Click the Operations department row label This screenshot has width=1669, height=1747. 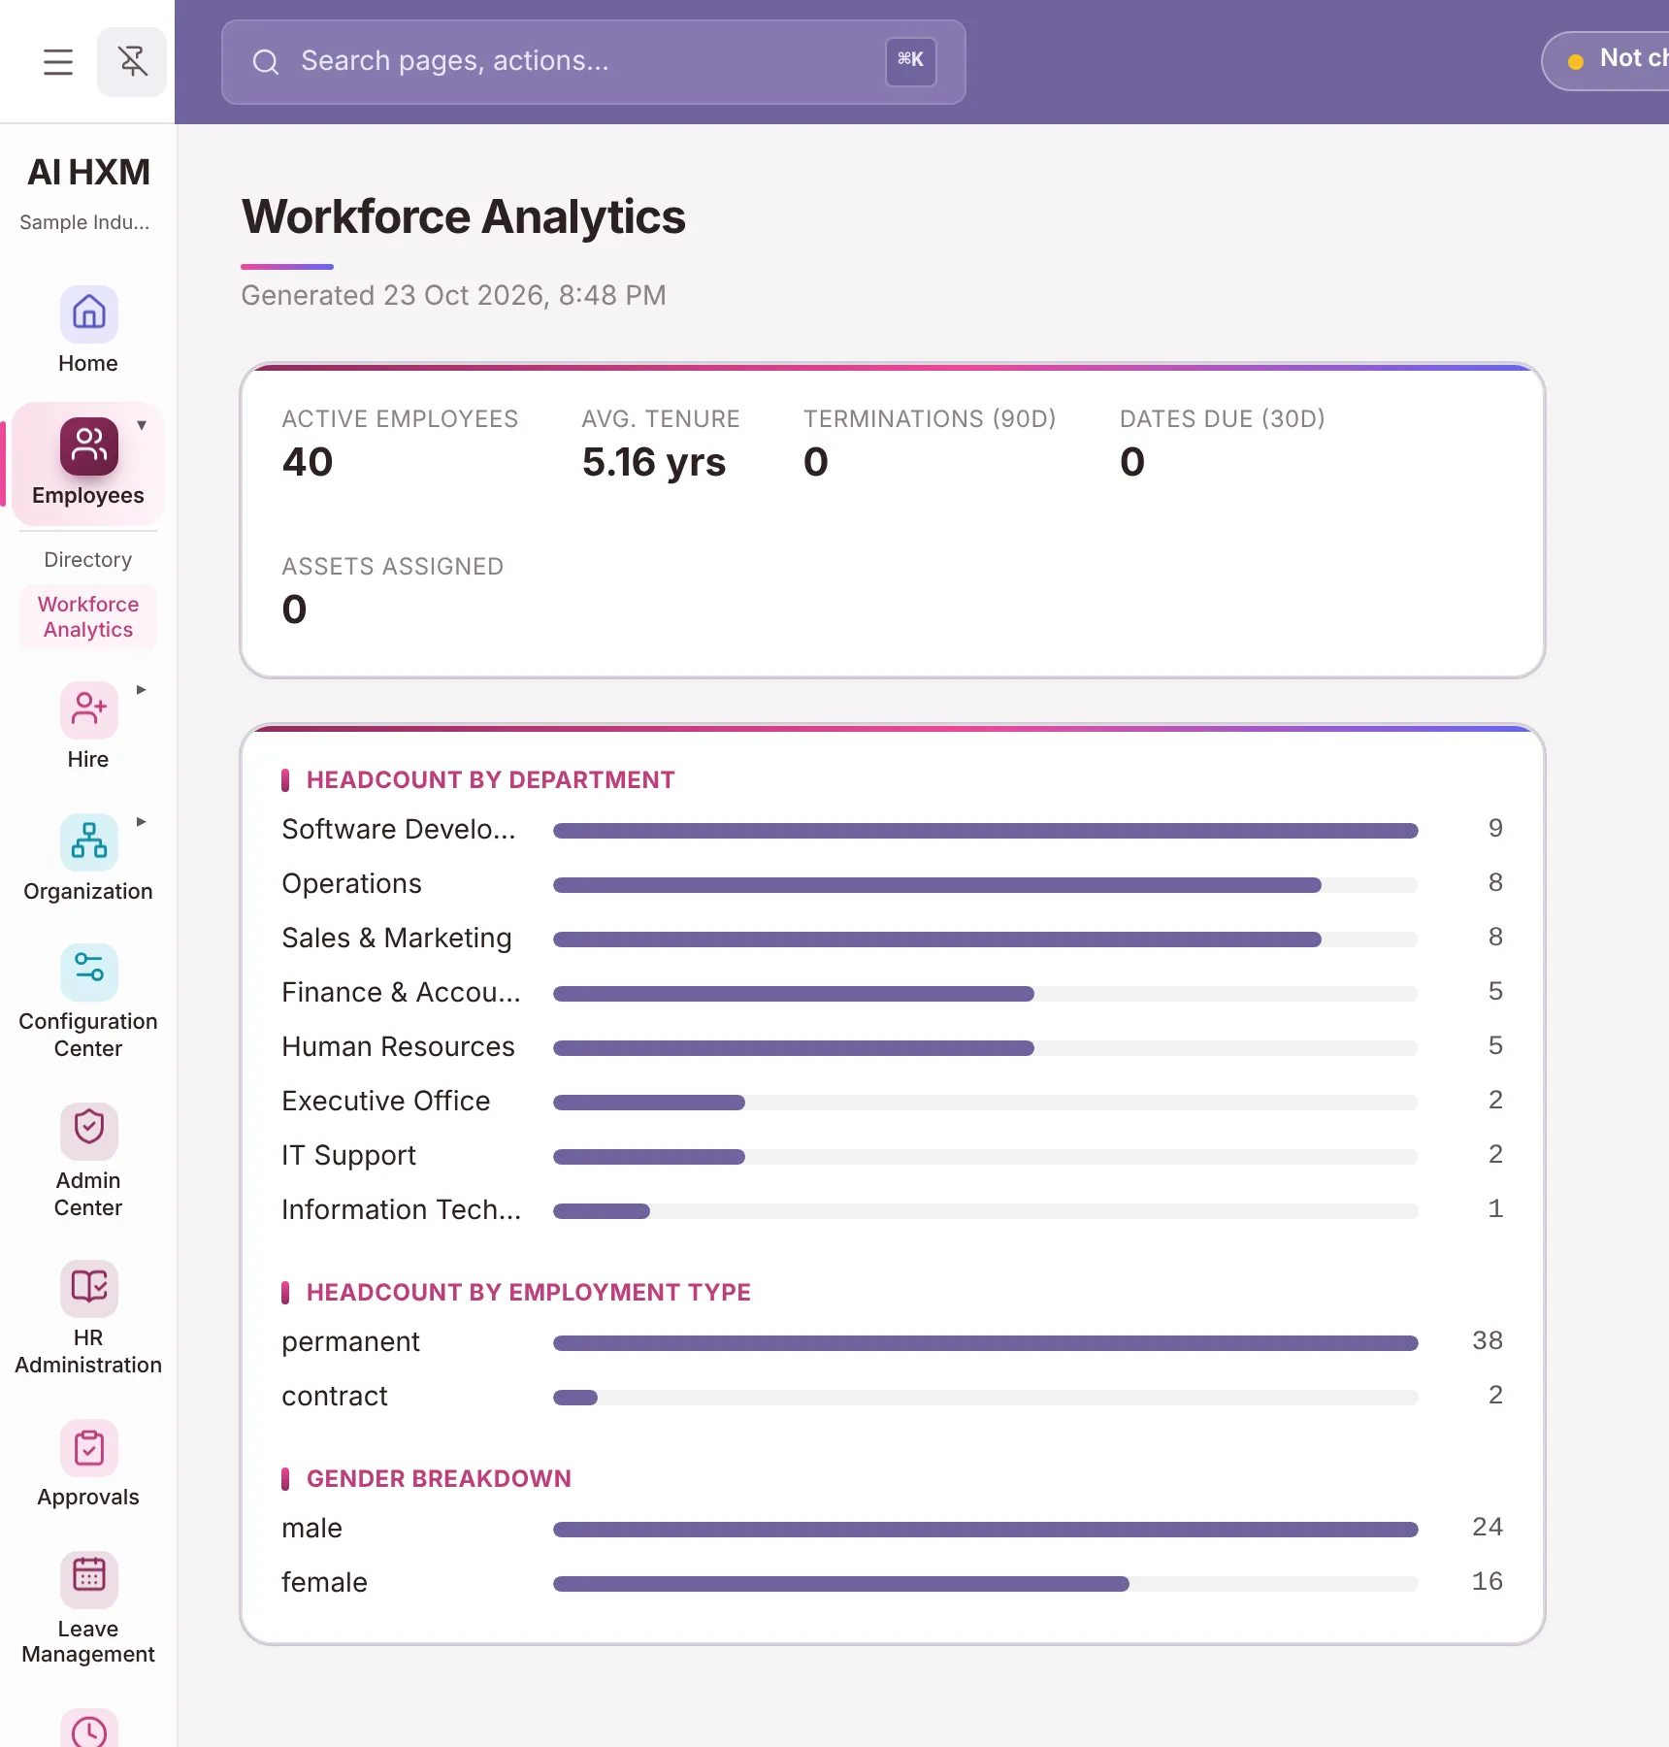(351, 884)
